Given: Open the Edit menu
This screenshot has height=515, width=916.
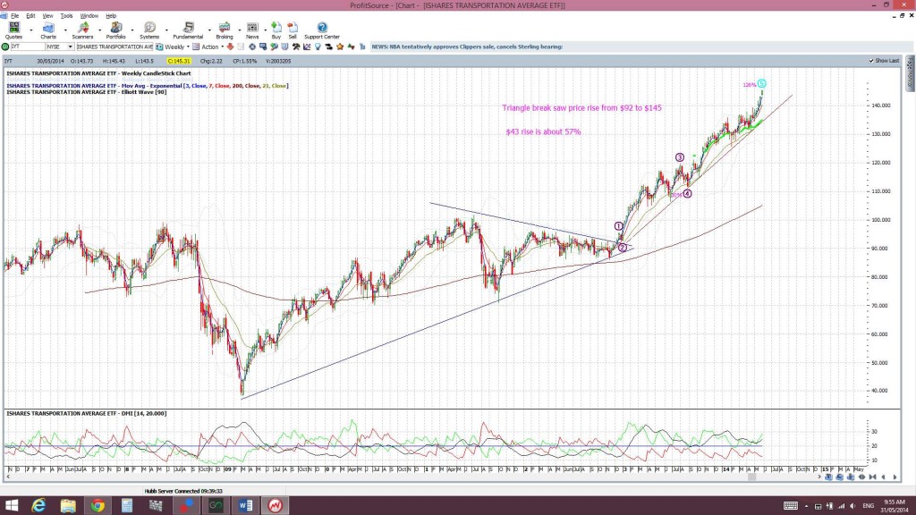Looking at the screenshot, I should 30,16.
